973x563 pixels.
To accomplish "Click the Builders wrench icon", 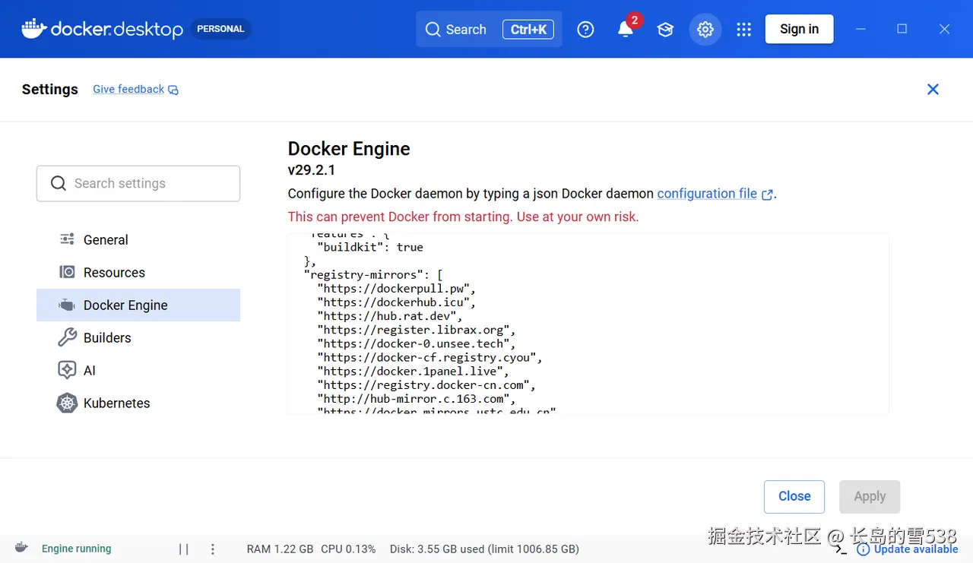I will 67,337.
